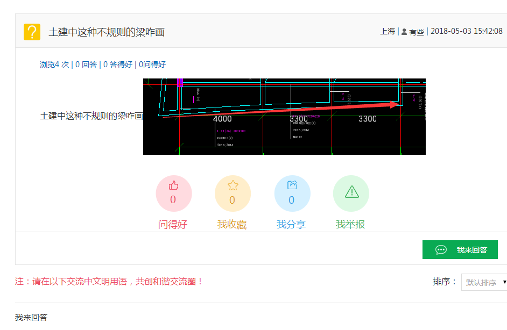Click the 我收藏 label under star
The image size is (507, 330).
click(232, 225)
